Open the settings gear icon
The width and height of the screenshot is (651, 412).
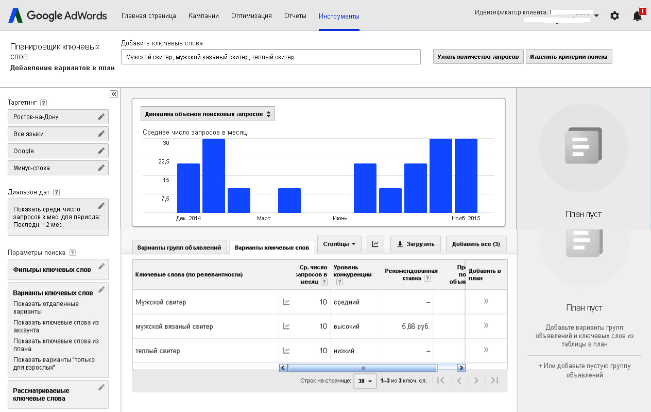coord(614,16)
